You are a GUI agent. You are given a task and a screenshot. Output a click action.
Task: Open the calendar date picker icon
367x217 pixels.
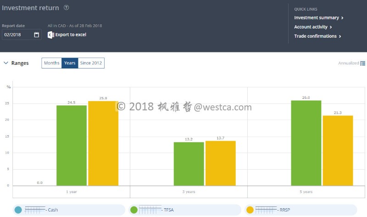point(37,35)
